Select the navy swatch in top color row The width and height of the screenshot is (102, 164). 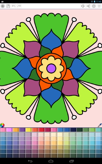[x=73, y=130]
